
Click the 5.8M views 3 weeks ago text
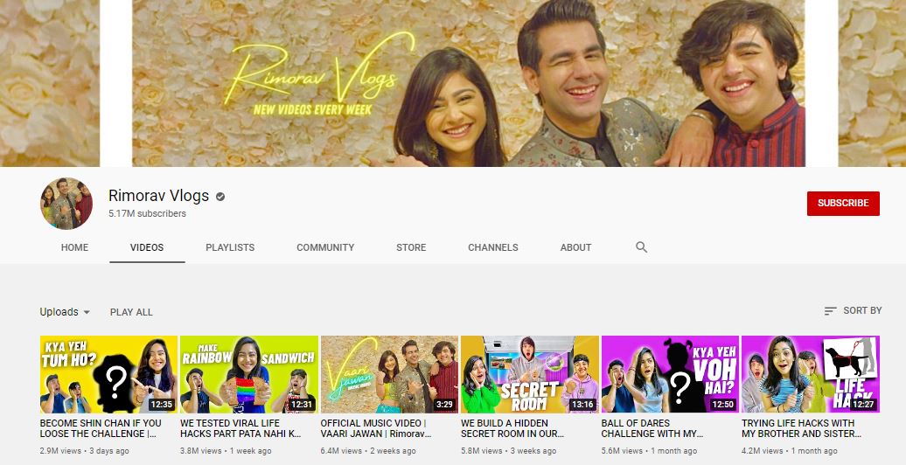[x=508, y=451]
